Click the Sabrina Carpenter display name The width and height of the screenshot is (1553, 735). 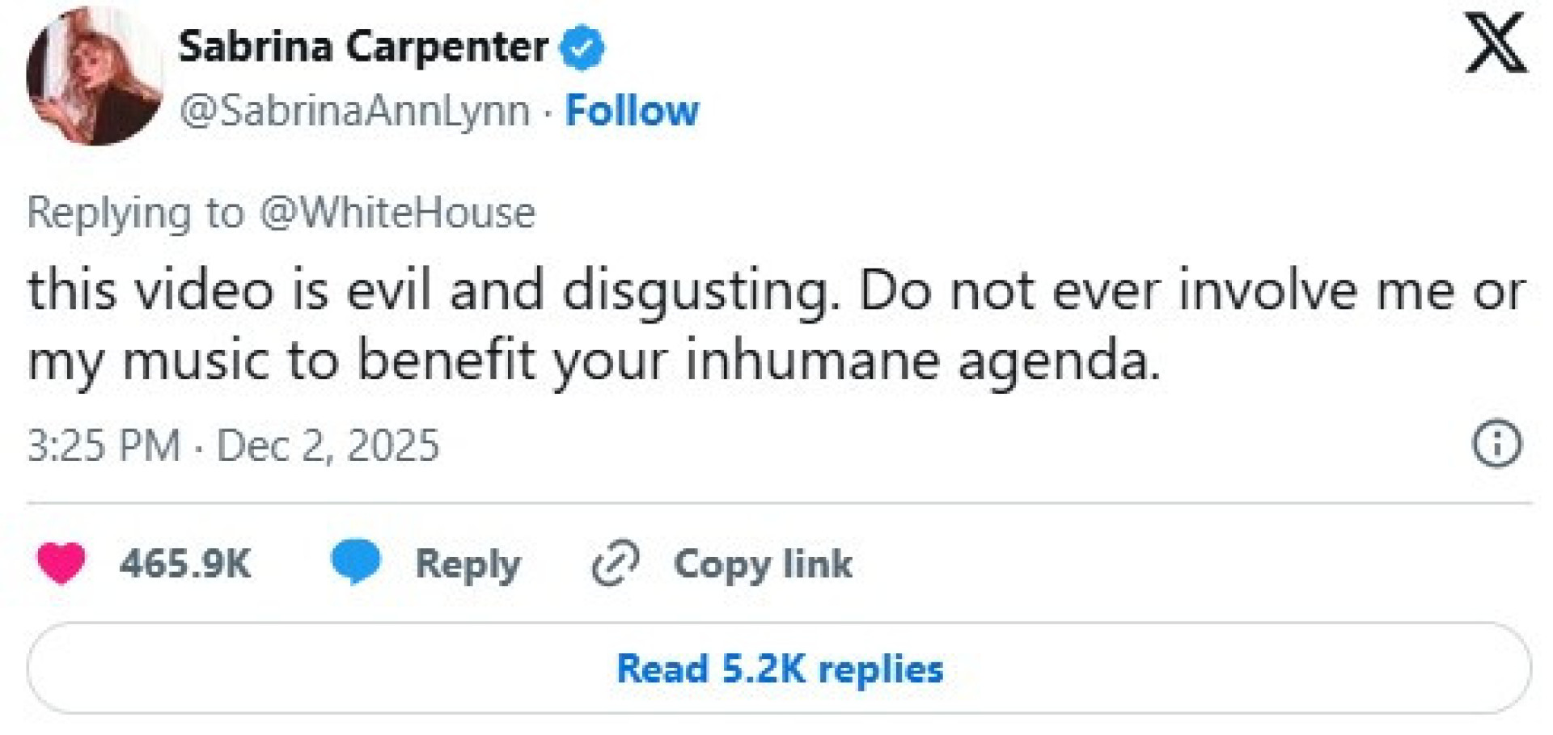pos(362,47)
